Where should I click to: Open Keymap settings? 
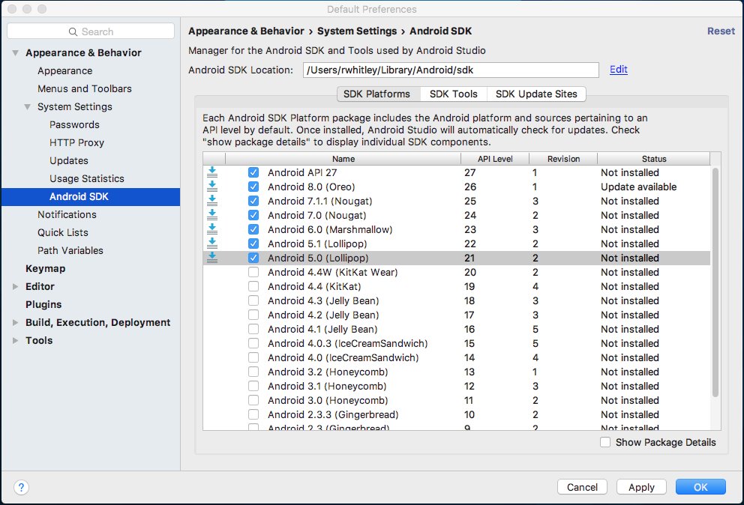coord(46,268)
